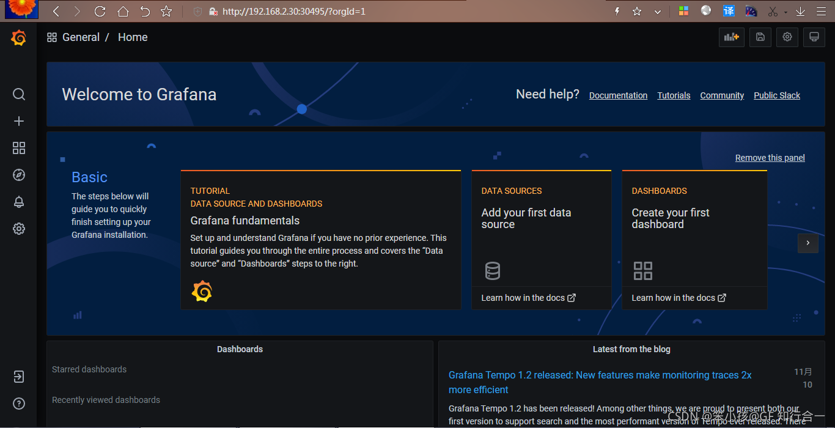The height and width of the screenshot is (428, 835).
Task: Click Add your first data source
Action: 526,218
